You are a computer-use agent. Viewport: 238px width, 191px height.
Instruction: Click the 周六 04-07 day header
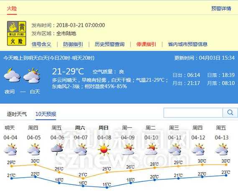click(81, 133)
